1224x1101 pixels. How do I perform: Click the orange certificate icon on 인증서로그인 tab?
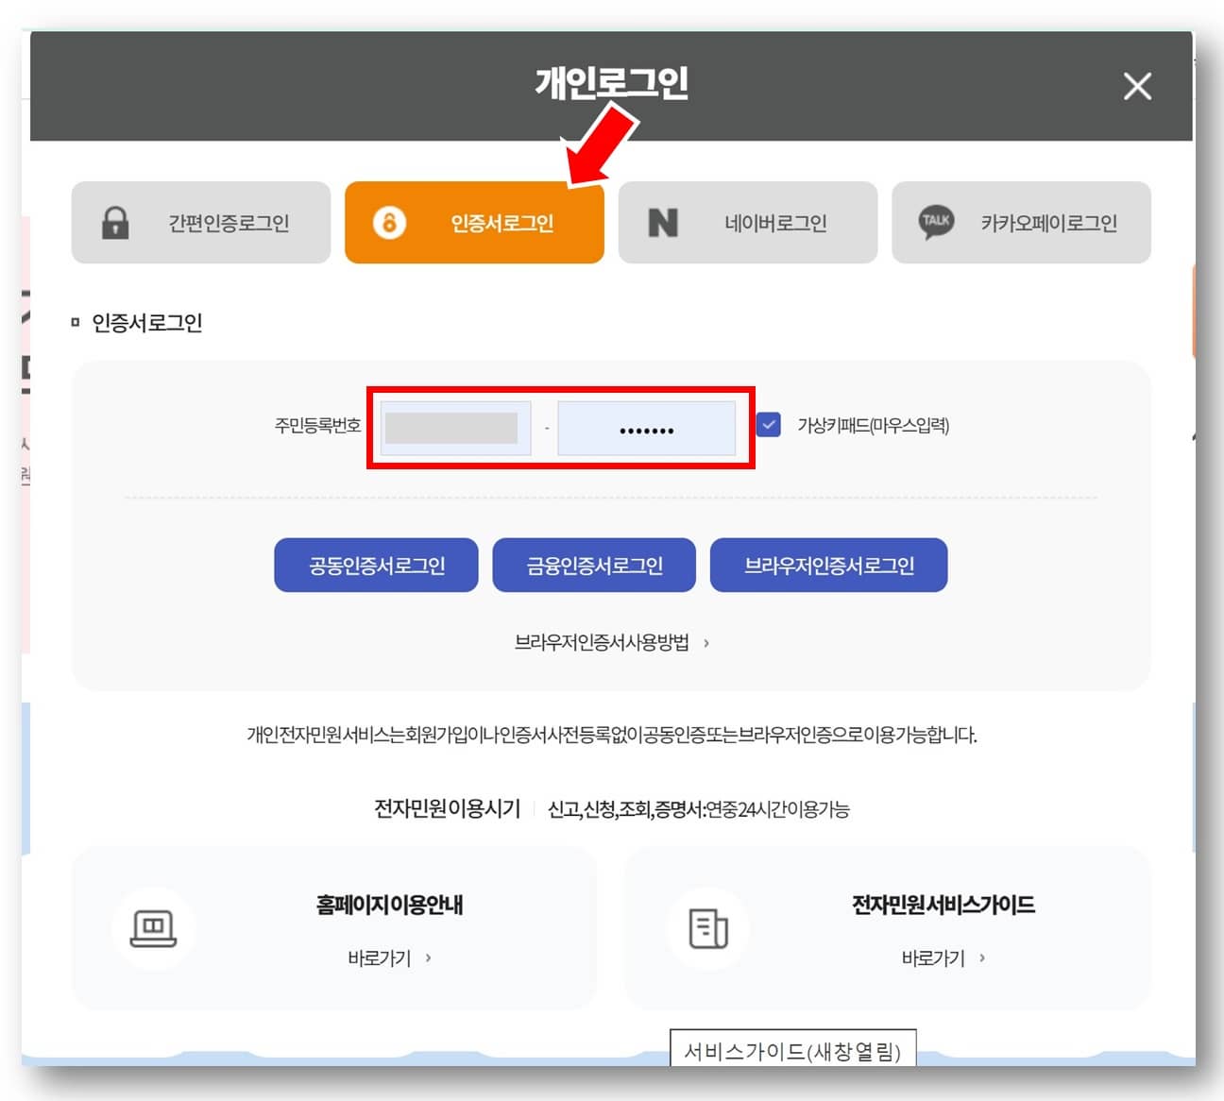pos(387,223)
